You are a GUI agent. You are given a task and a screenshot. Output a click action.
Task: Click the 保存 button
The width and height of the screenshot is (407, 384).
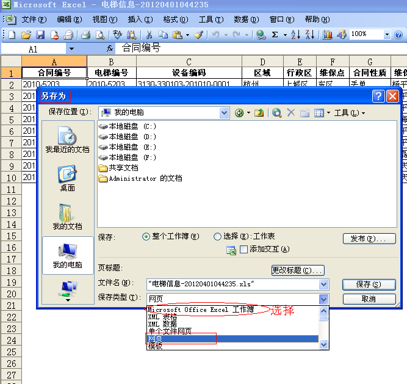[369, 284]
